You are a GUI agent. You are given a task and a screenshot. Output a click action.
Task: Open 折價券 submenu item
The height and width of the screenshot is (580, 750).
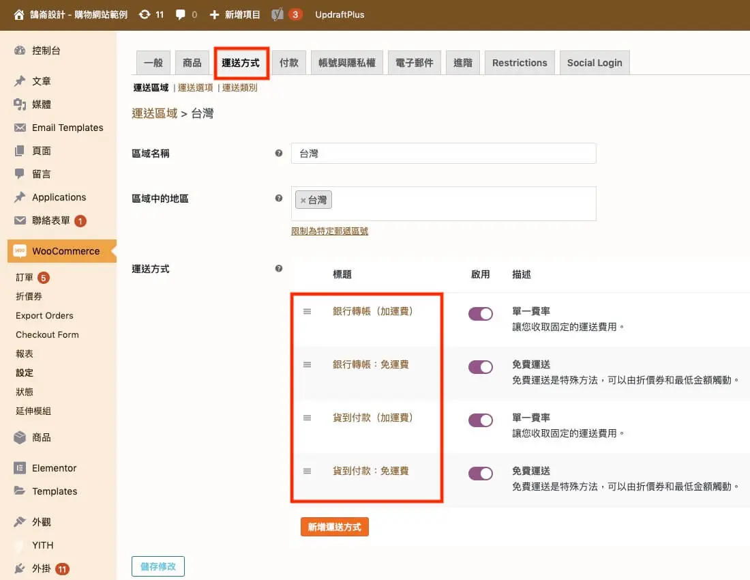click(29, 297)
